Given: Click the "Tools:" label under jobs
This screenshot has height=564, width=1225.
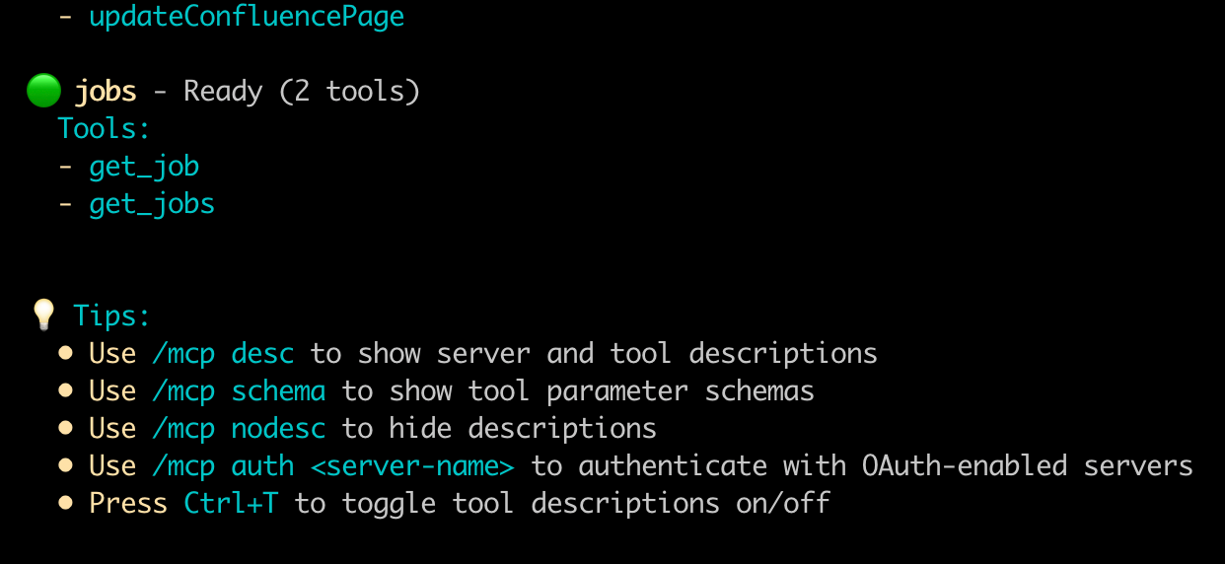Looking at the screenshot, I should (105, 128).
